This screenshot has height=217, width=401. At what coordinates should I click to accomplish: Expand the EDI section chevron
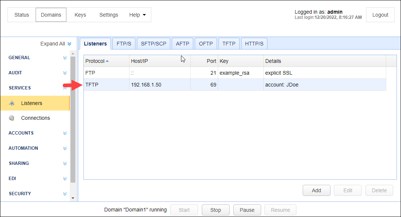click(x=65, y=179)
